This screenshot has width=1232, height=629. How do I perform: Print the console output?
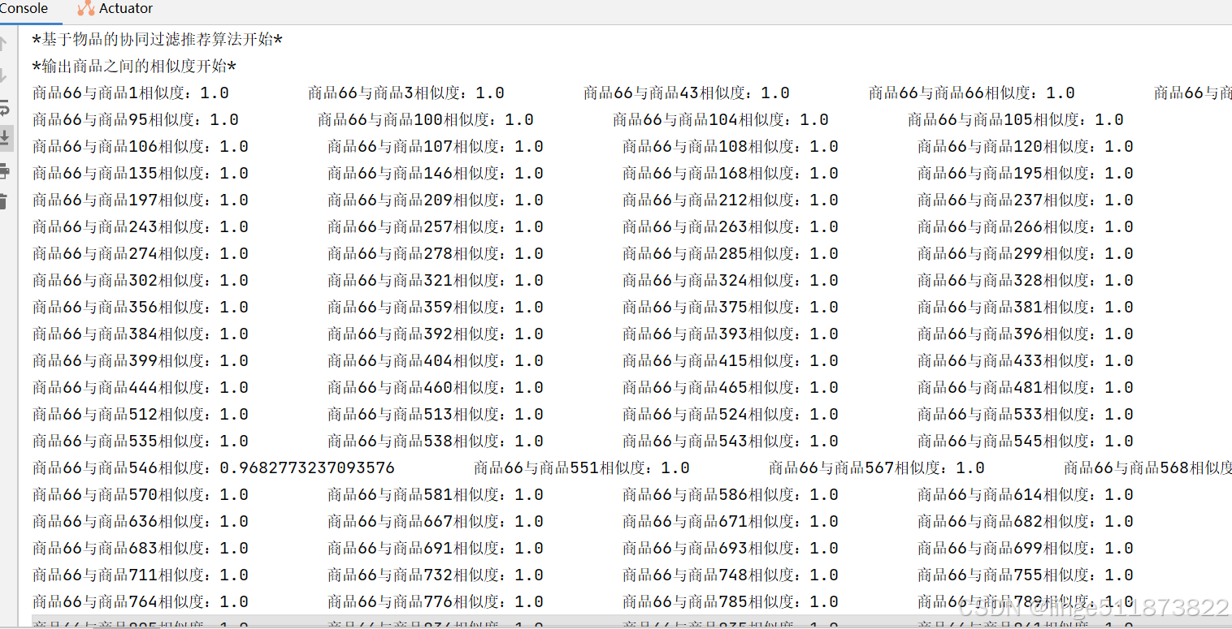click(4, 170)
